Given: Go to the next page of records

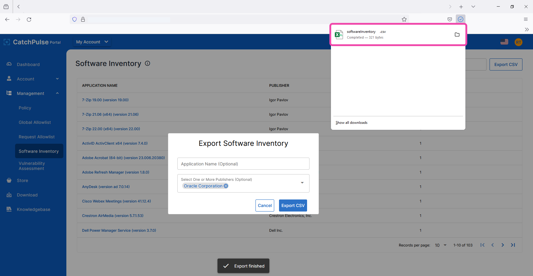Looking at the screenshot, I should pyautogui.click(x=503, y=245).
